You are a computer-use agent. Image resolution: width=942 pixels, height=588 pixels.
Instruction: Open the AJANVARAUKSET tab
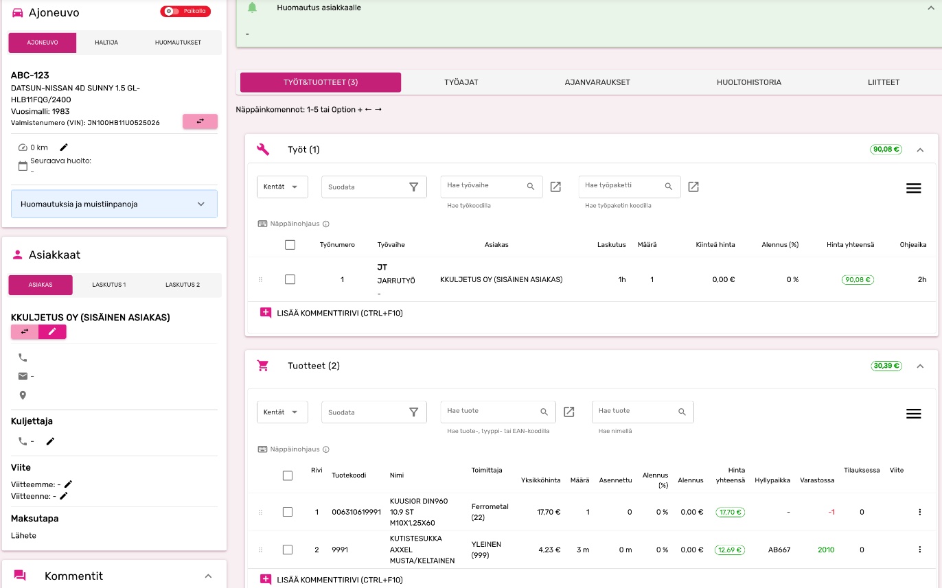coord(597,82)
